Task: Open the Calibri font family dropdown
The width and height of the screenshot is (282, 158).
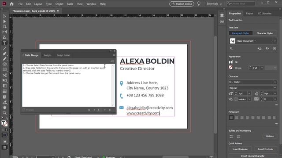Action: click(275, 82)
